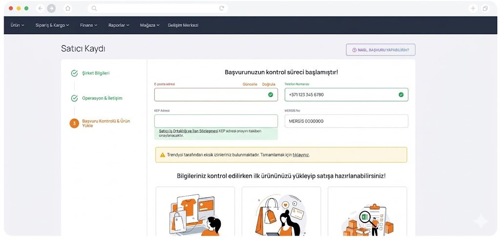Image resolution: width=500 pixels, height=240 pixels.
Task: Click the Güncelle link above the email field
Action: click(250, 84)
